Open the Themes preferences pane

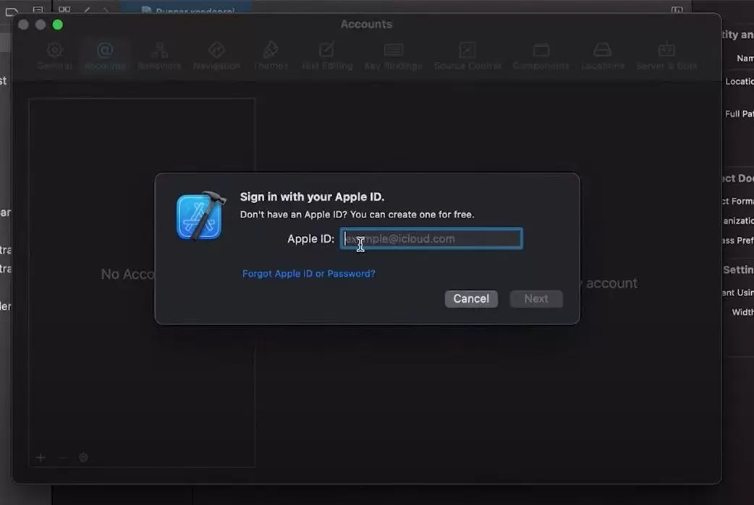click(270, 54)
